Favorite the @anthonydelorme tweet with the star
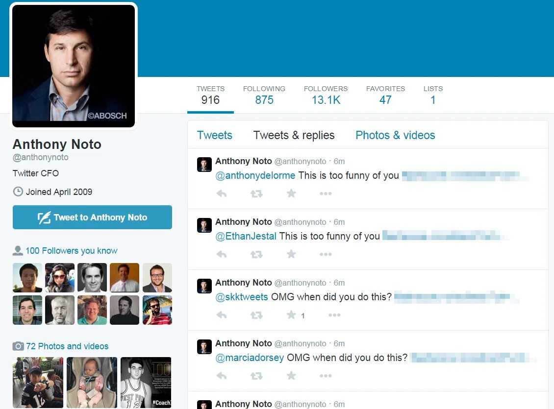 (291, 193)
